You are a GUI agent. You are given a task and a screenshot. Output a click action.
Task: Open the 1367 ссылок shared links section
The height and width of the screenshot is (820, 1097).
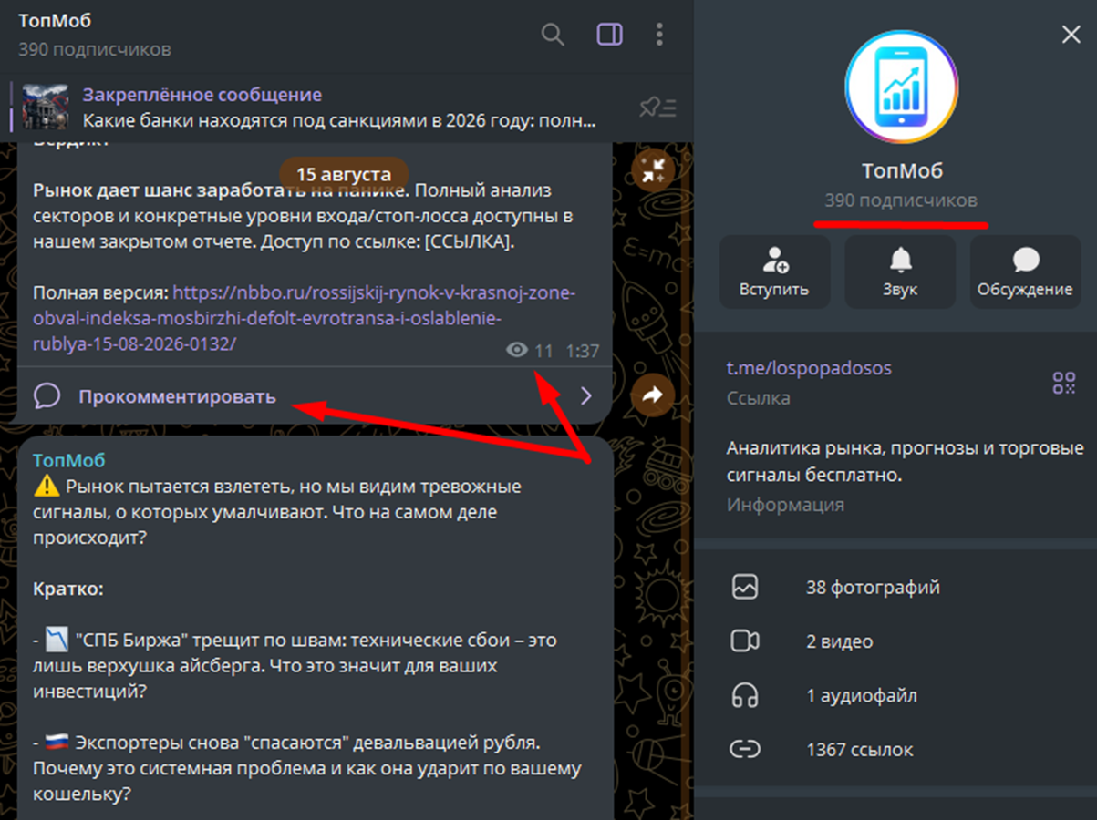(895, 750)
